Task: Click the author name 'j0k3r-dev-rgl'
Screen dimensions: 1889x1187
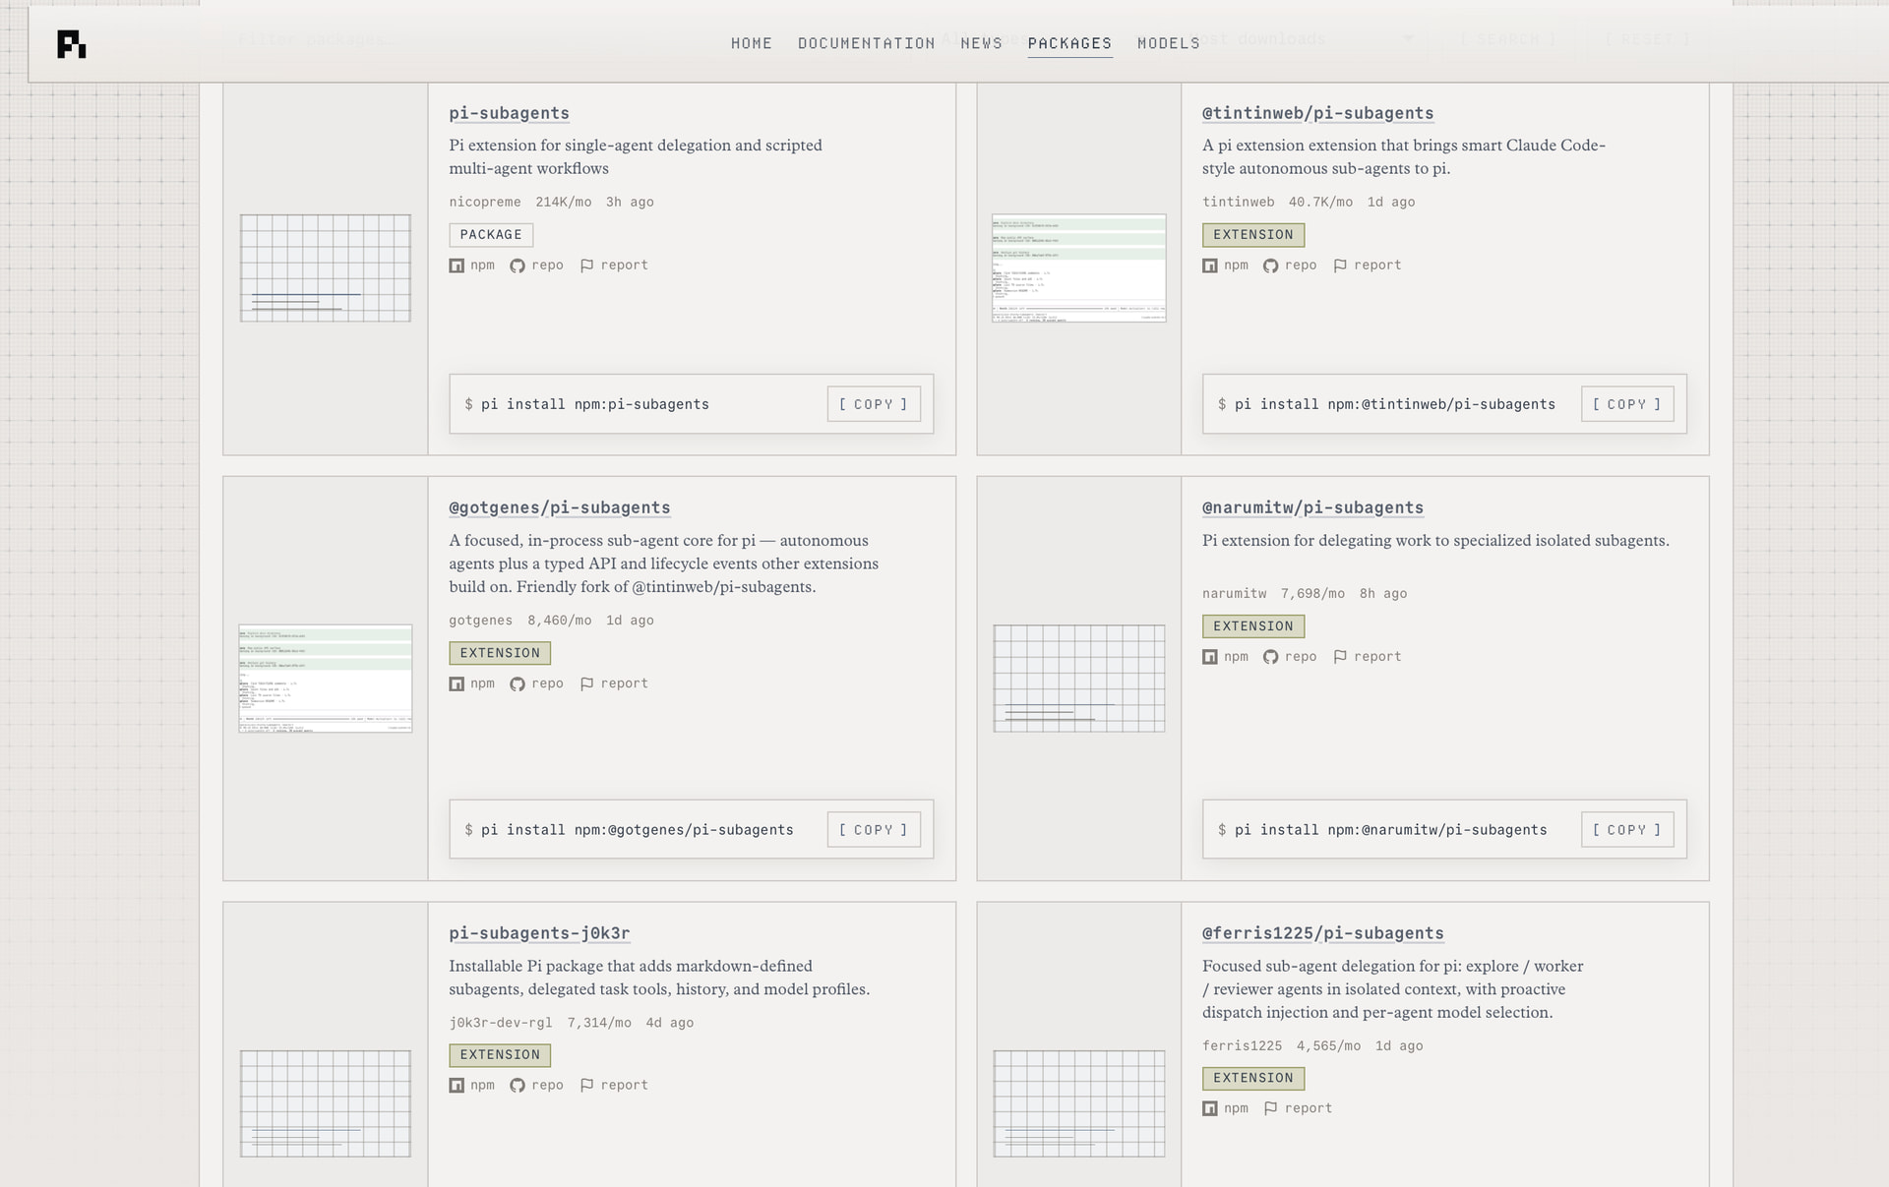Action: point(501,1023)
